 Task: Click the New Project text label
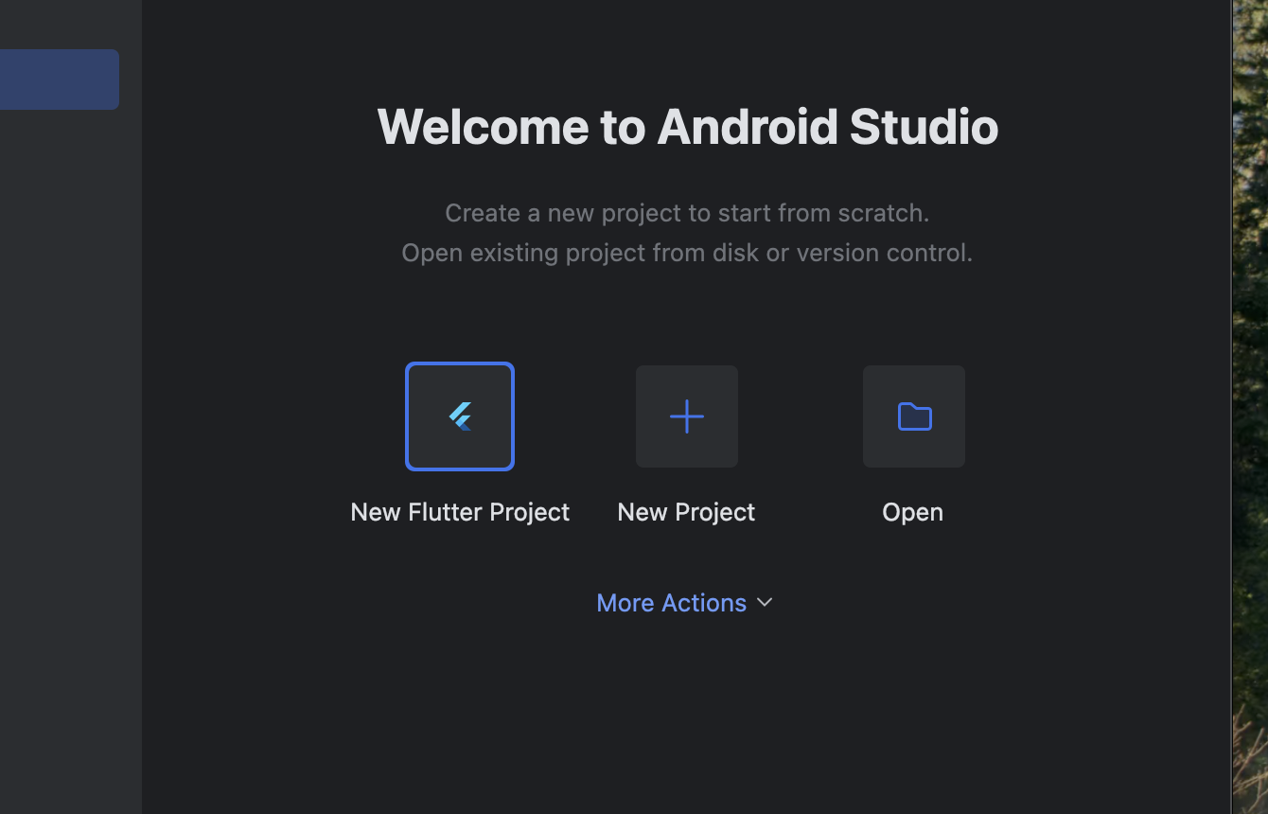coord(686,512)
